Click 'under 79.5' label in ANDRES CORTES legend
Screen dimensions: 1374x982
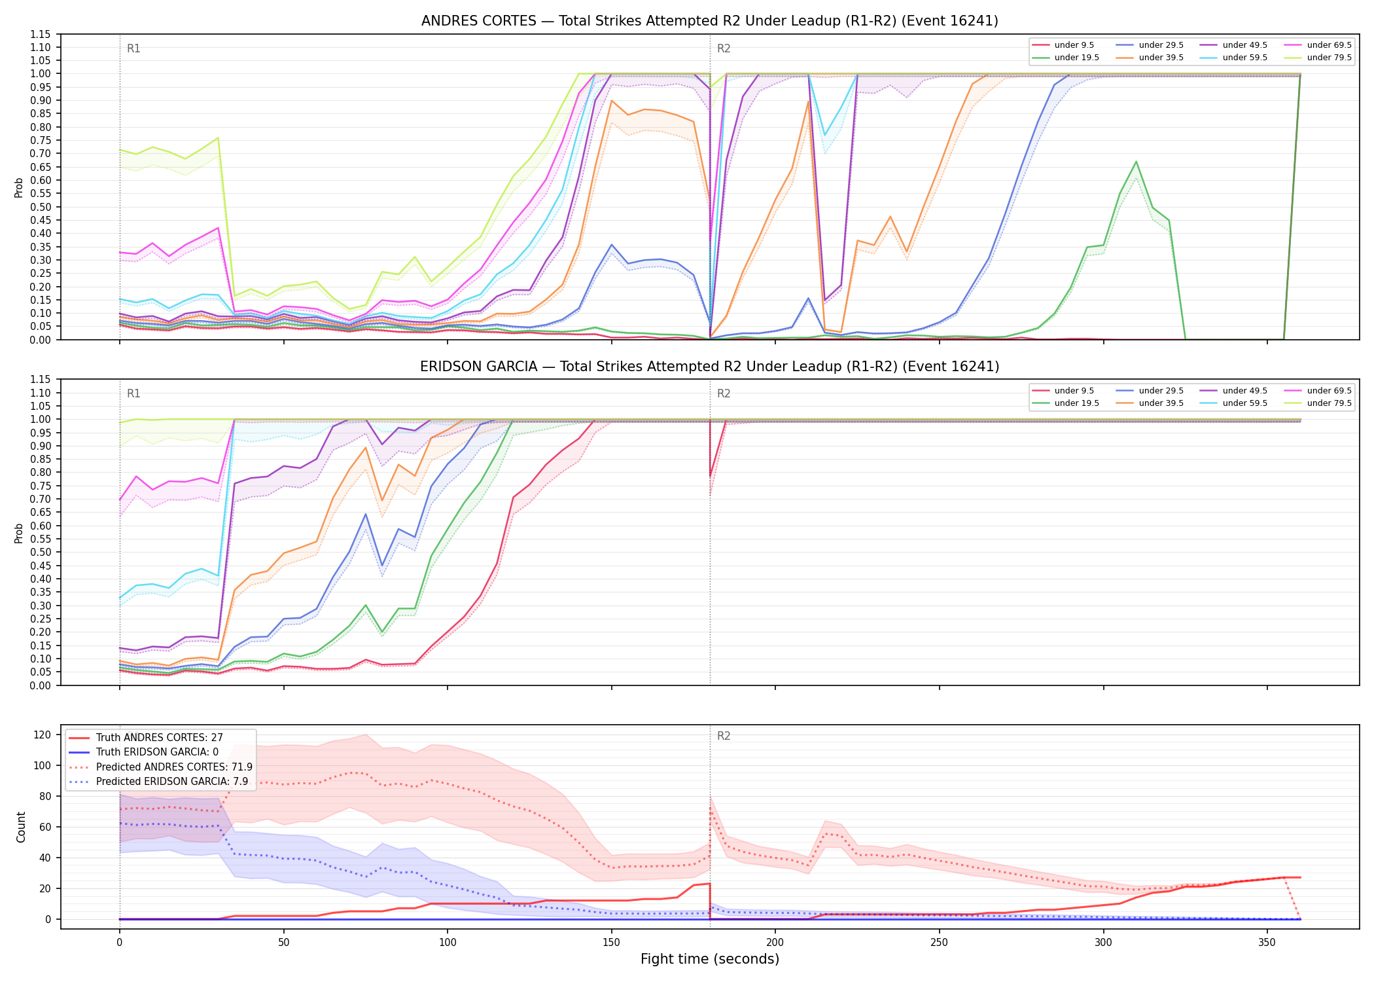(x=1330, y=58)
